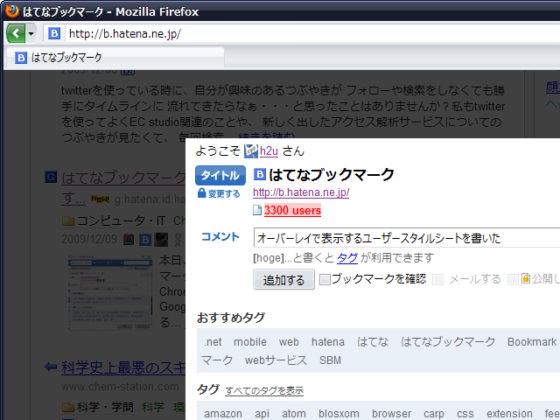
Task: Select the browser tag
Action: pyautogui.click(x=391, y=414)
